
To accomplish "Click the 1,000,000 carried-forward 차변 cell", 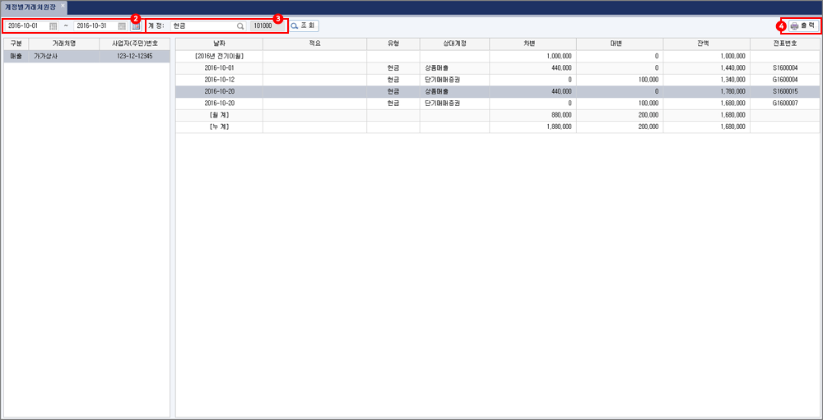I will [532, 56].
